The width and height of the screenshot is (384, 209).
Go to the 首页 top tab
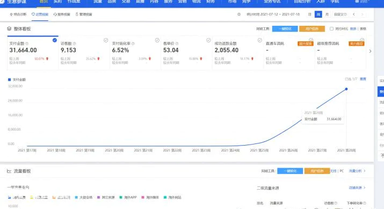tap(44, 2)
